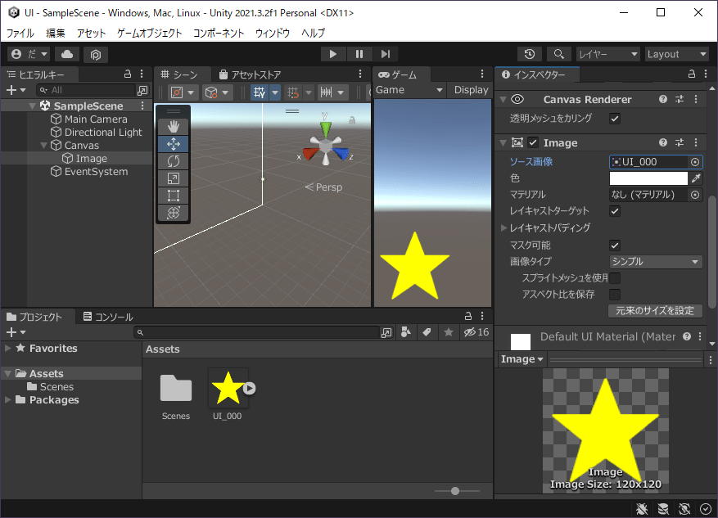
Task: Adjust the asset thumbnail size slider
Action: (x=457, y=491)
